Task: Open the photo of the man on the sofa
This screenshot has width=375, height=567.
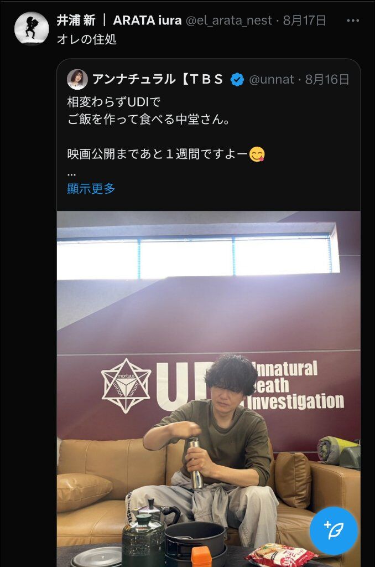Action: 209,389
